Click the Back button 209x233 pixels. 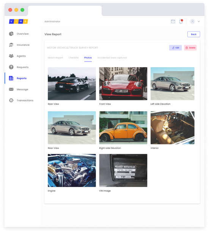(x=193, y=34)
